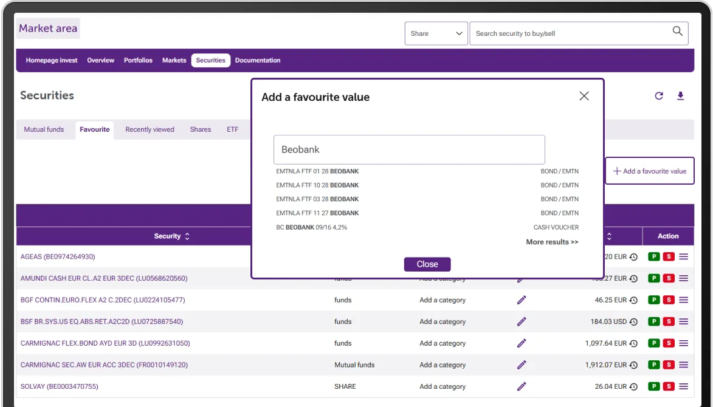
Task: Show More results in dialog
Action: click(552, 242)
